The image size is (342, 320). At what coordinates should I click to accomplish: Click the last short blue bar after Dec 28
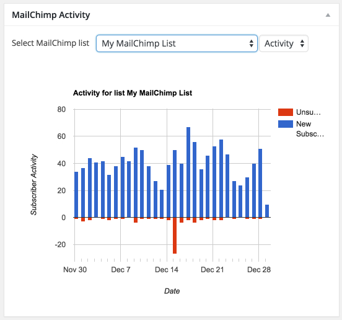click(267, 211)
